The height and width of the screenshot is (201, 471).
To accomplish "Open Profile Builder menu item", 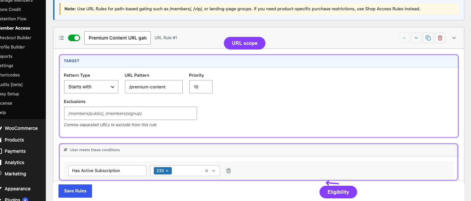I will (12, 47).
